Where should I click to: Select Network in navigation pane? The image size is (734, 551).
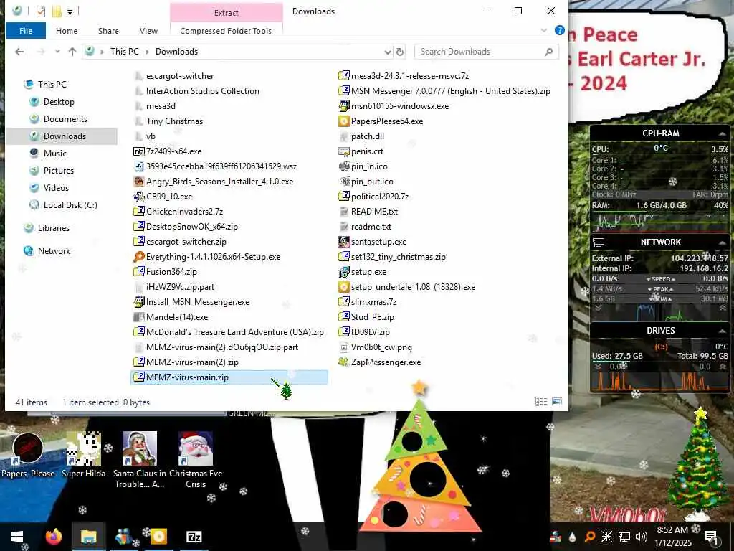pos(54,250)
